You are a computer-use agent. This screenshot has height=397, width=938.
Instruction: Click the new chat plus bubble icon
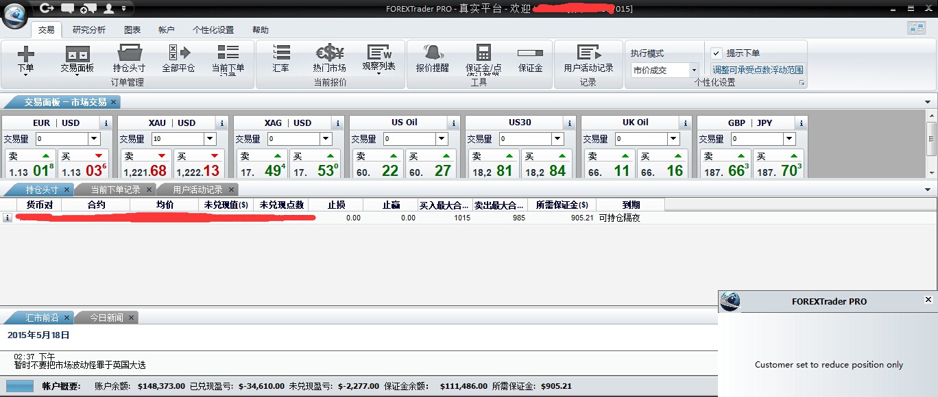(88, 9)
